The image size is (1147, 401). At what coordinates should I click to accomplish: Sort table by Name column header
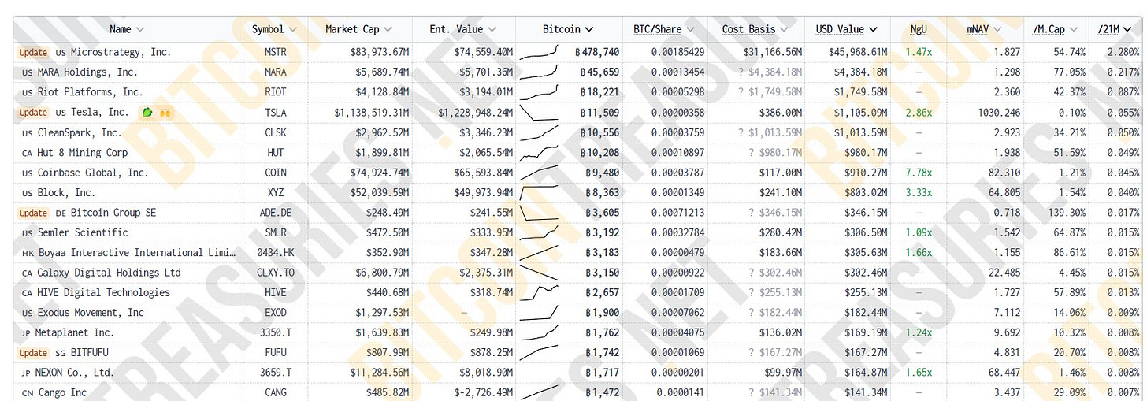coord(127,29)
